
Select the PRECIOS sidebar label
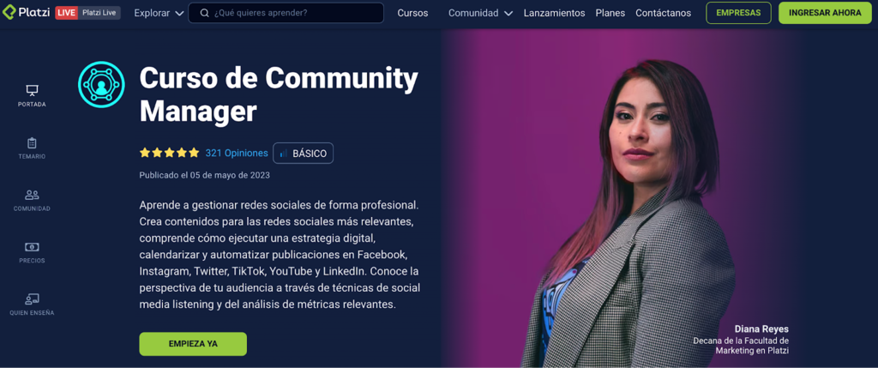pos(32,261)
